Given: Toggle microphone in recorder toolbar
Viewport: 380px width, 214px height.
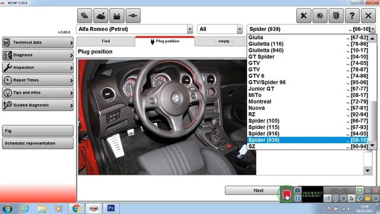Looking at the screenshot, I should 335,199.
